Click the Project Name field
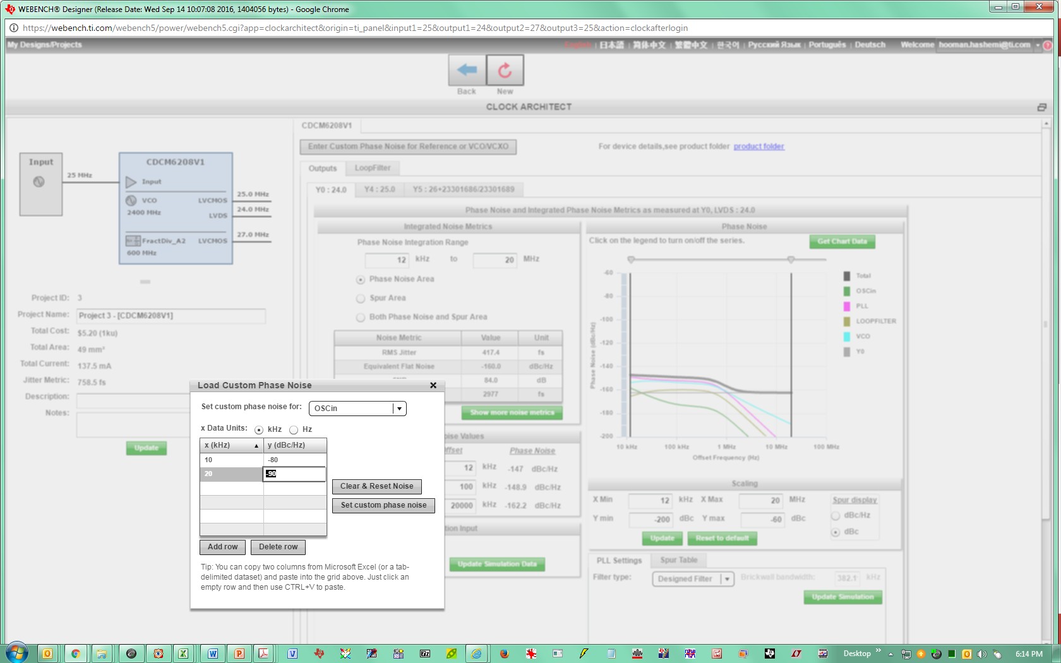Viewport: 1061px width, 663px height. [x=171, y=316]
